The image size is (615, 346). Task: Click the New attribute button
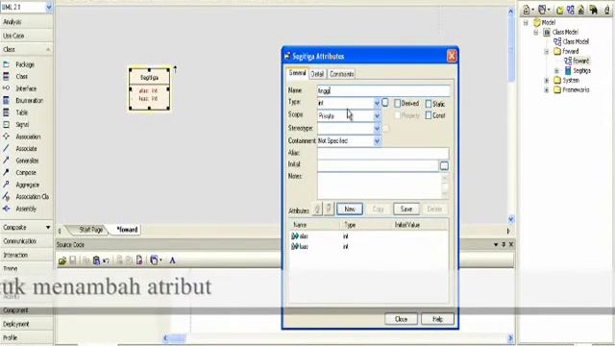(350, 210)
